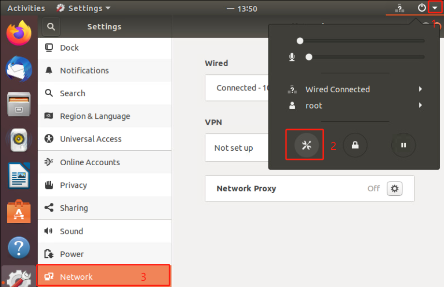
Task: Open the system menu dropdown arrow
Action: (435, 8)
